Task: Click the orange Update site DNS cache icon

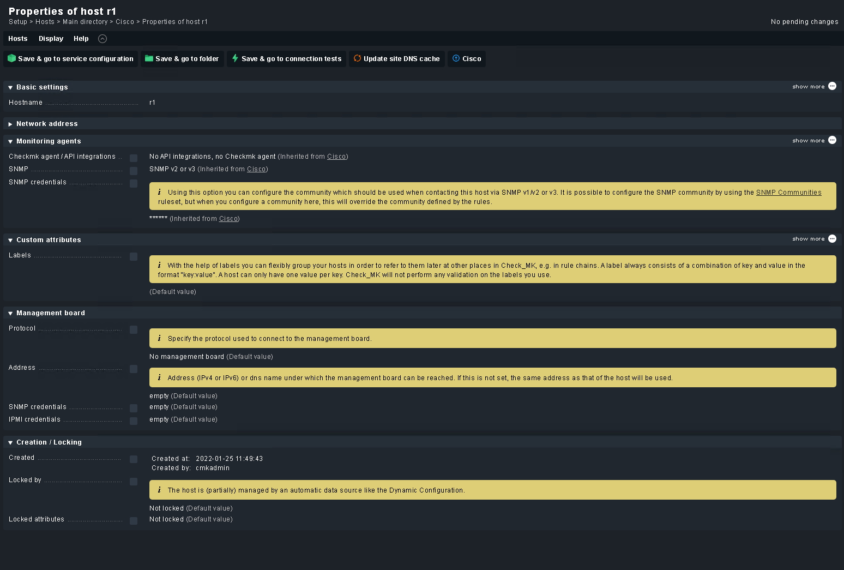Action: pyautogui.click(x=357, y=58)
